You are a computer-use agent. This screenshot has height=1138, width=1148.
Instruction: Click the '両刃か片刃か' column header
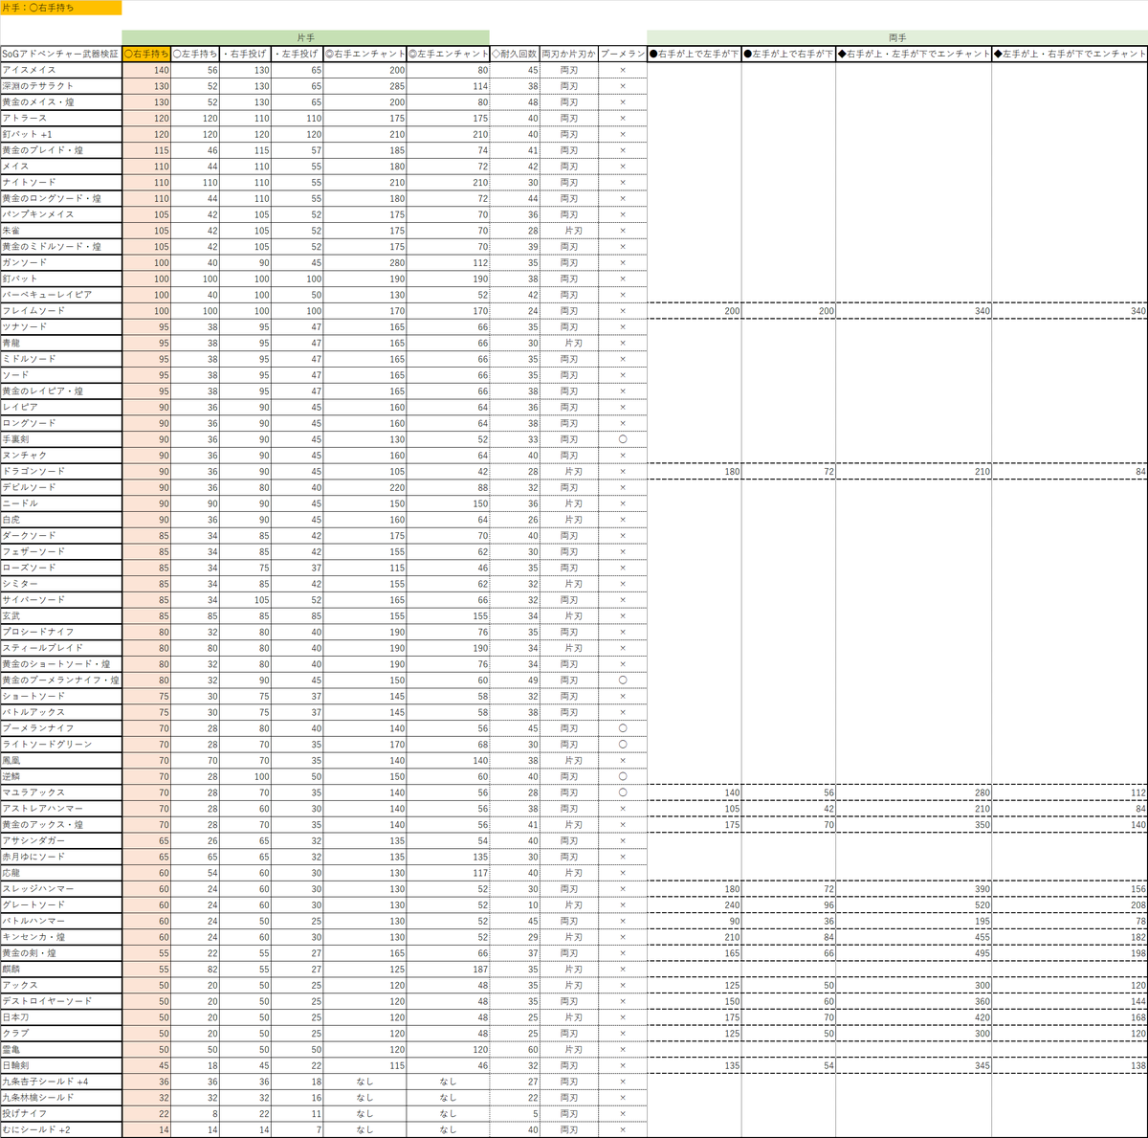(x=569, y=54)
